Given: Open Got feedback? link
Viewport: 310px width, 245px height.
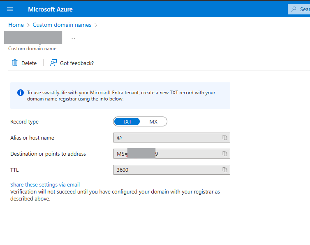Looking at the screenshot, I should (77, 63).
